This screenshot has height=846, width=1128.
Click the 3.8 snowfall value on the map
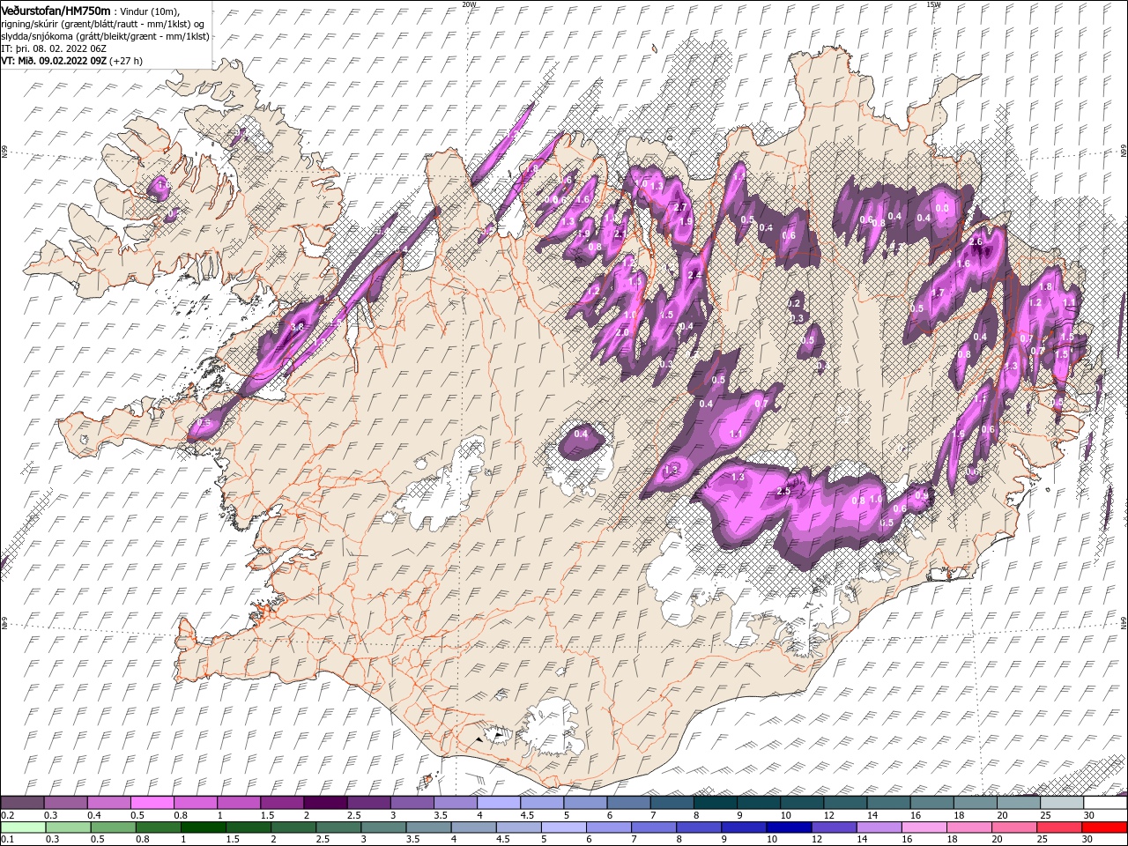click(x=297, y=327)
